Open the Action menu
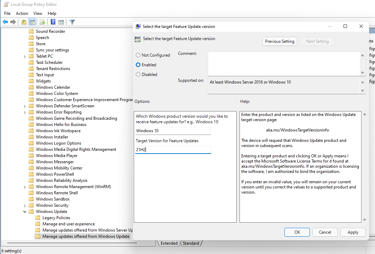 22,13
